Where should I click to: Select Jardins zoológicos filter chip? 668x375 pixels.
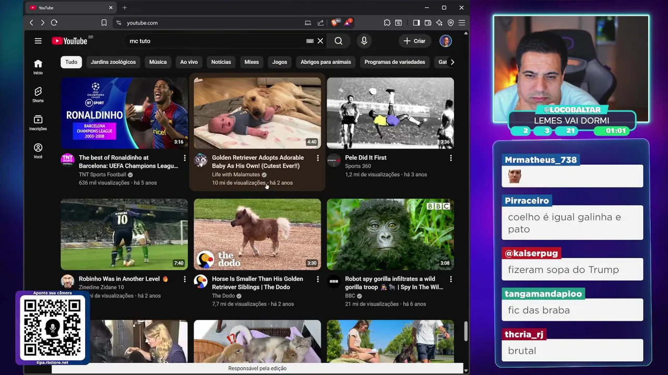(x=113, y=62)
